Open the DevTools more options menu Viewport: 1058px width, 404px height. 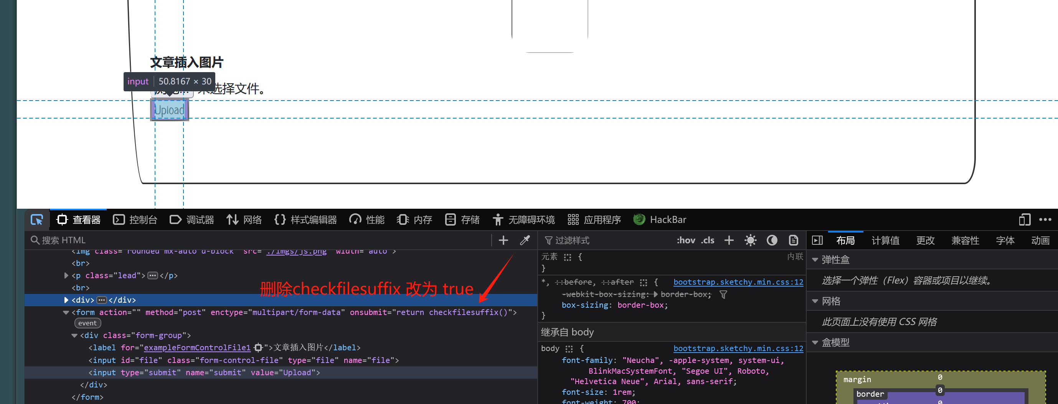(1045, 220)
